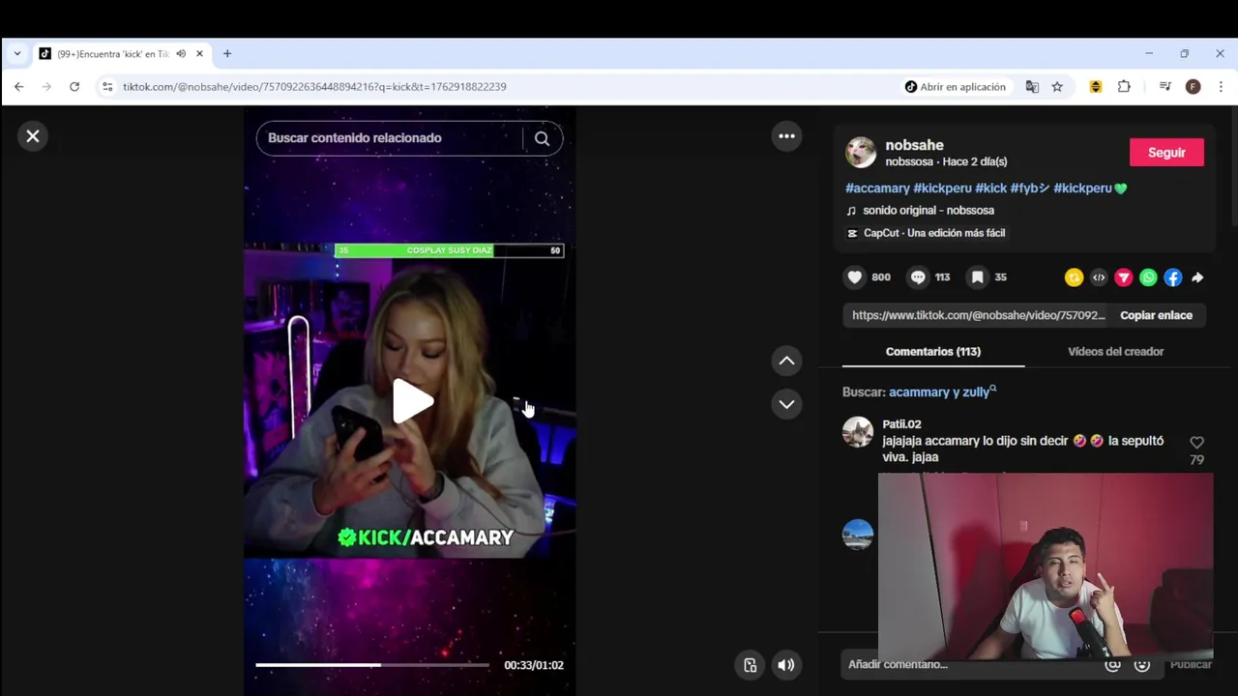1238x696 pixels.
Task: Open comments via speech bubble icon
Action: tap(918, 277)
